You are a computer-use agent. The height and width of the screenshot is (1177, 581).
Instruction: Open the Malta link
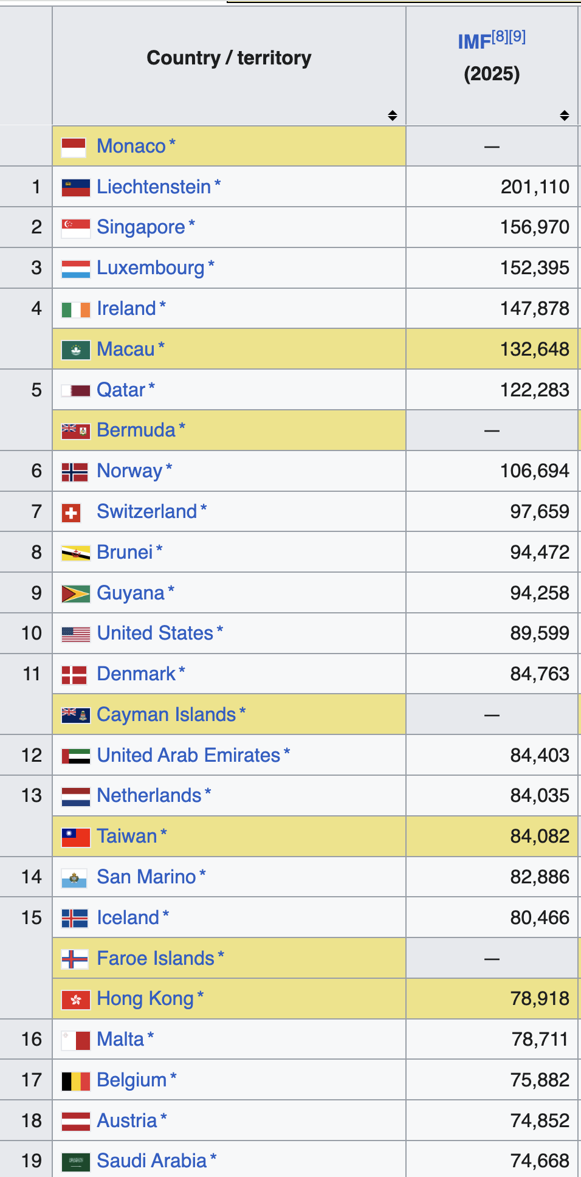pyautogui.click(x=120, y=1040)
